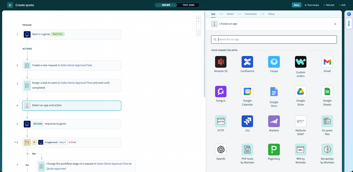Zoom in on the recipe canvas
Viewport: 353px width, 172px height.
[x=199, y=24]
